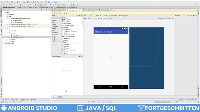Click the Palette search magnifier icon
Image resolution: width=200 pixels, height=112 pixels.
(77, 16)
